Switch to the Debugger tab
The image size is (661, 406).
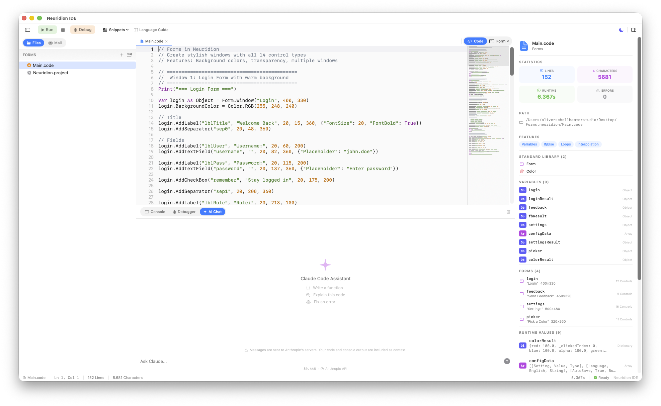coord(184,212)
